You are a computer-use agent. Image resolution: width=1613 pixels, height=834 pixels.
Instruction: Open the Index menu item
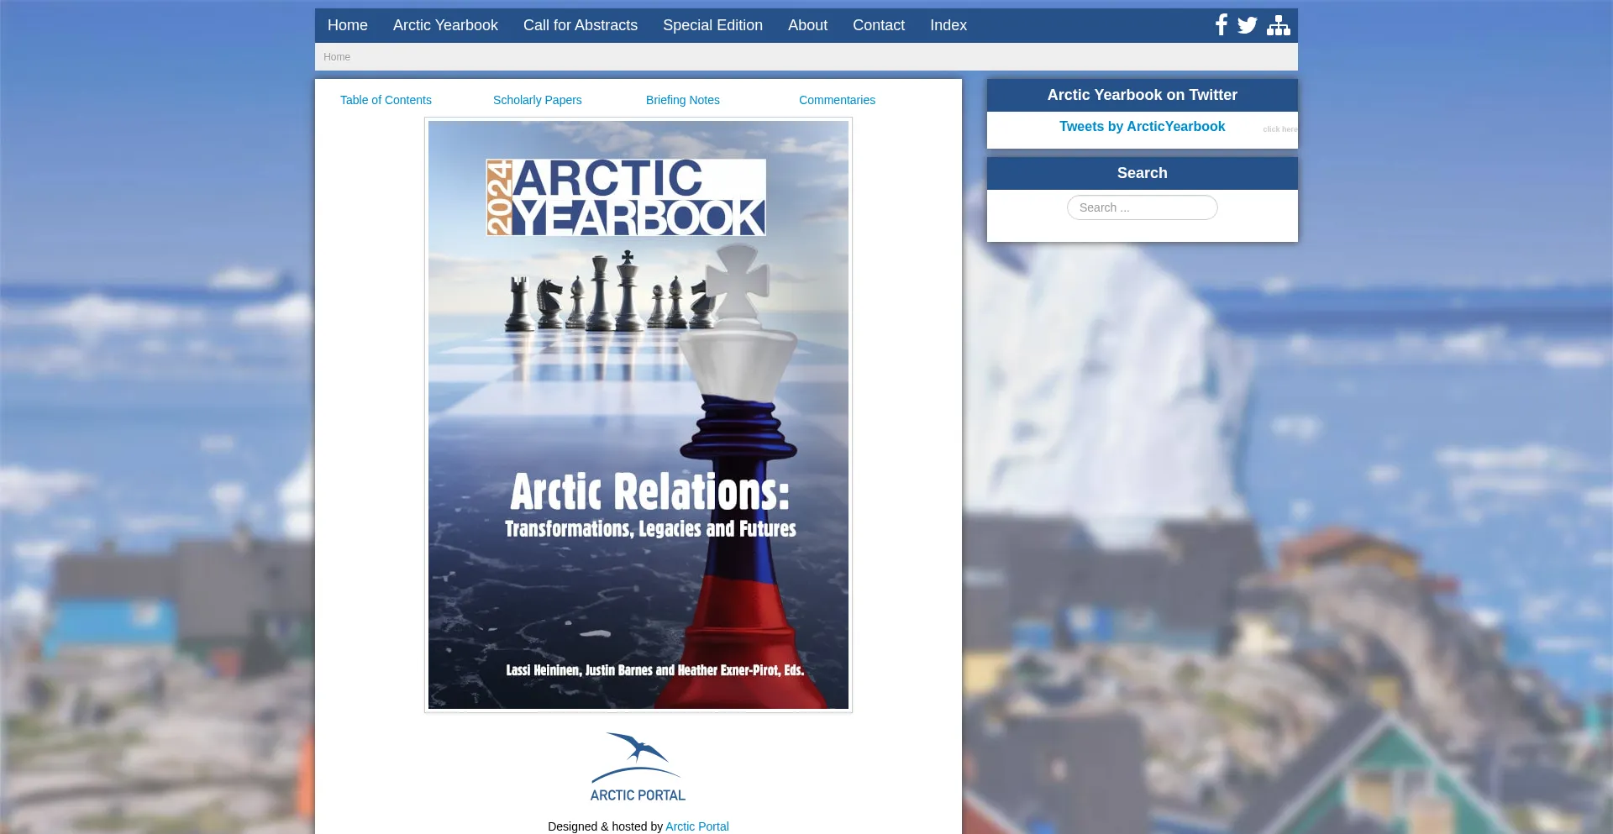pyautogui.click(x=948, y=25)
